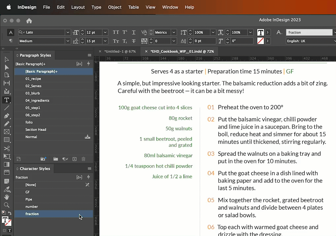This screenshot has width=336, height=236.
Task: Select the Pen tool in the toolbox
Action: tap(7, 116)
